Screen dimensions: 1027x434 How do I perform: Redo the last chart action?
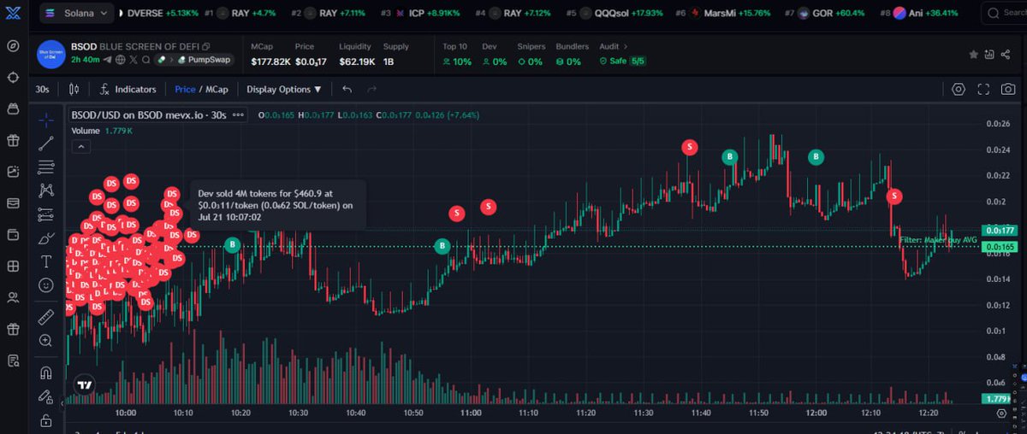371,89
